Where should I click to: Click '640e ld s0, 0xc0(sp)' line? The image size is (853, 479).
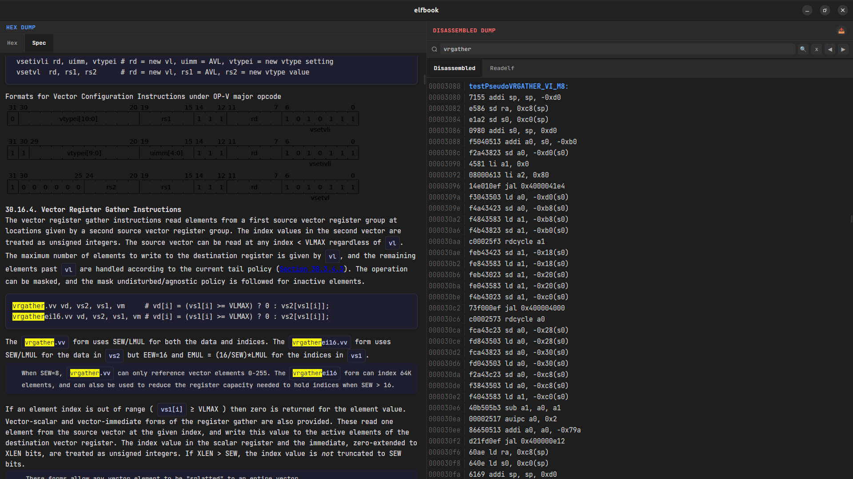coord(509,463)
